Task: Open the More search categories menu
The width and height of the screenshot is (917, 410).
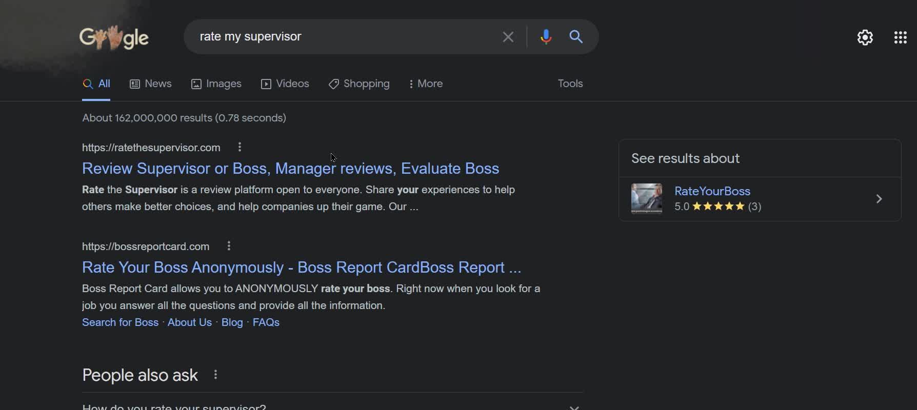Action: click(426, 84)
